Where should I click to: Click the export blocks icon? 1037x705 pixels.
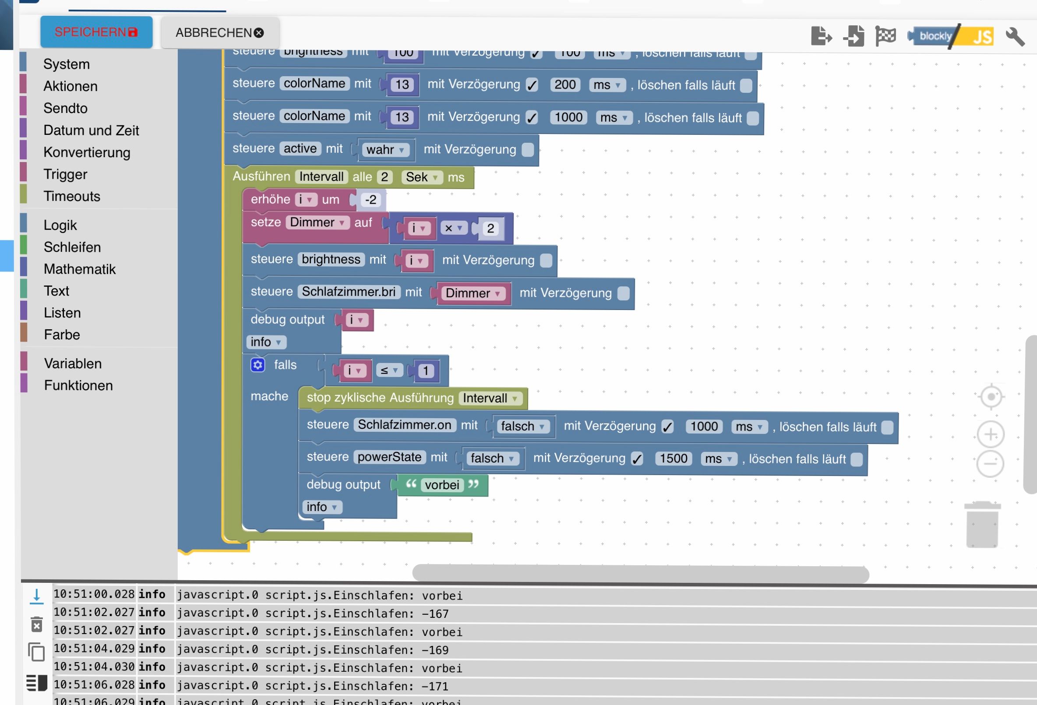point(820,36)
